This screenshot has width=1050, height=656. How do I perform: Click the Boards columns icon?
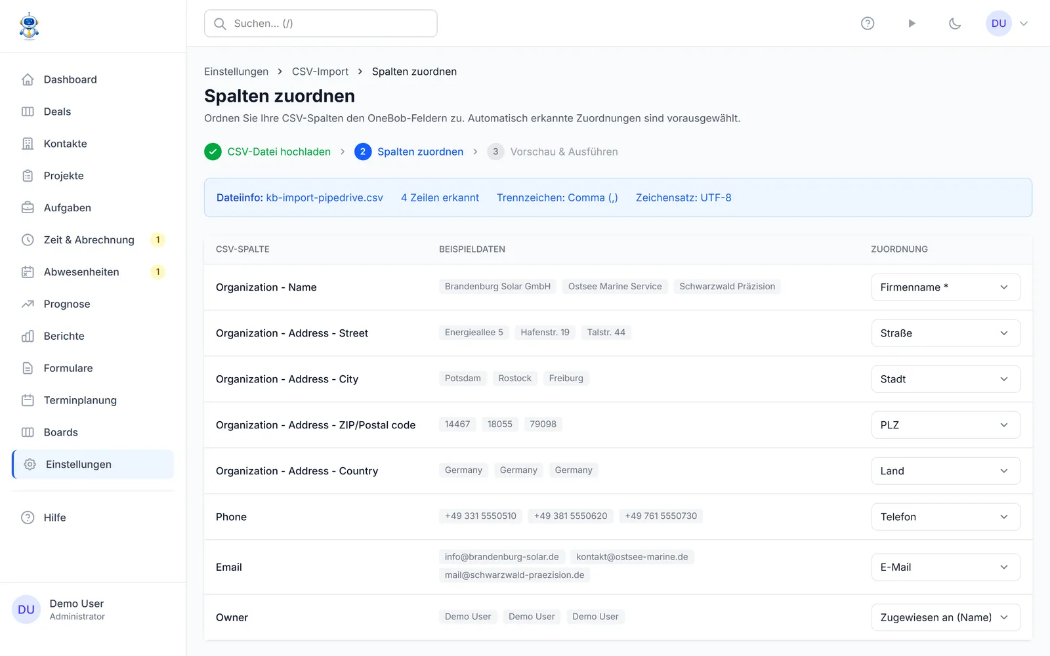[28, 433]
